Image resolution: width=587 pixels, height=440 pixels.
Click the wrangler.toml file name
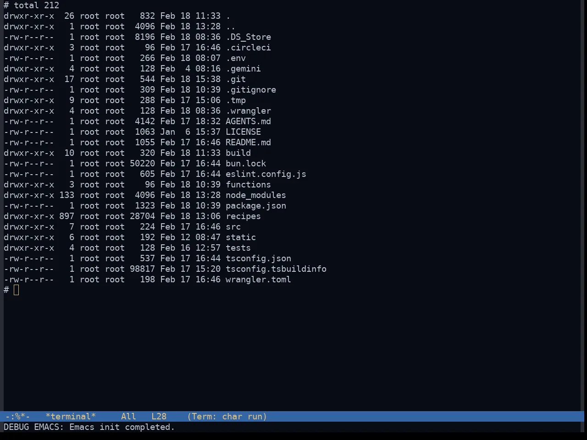[x=258, y=280]
